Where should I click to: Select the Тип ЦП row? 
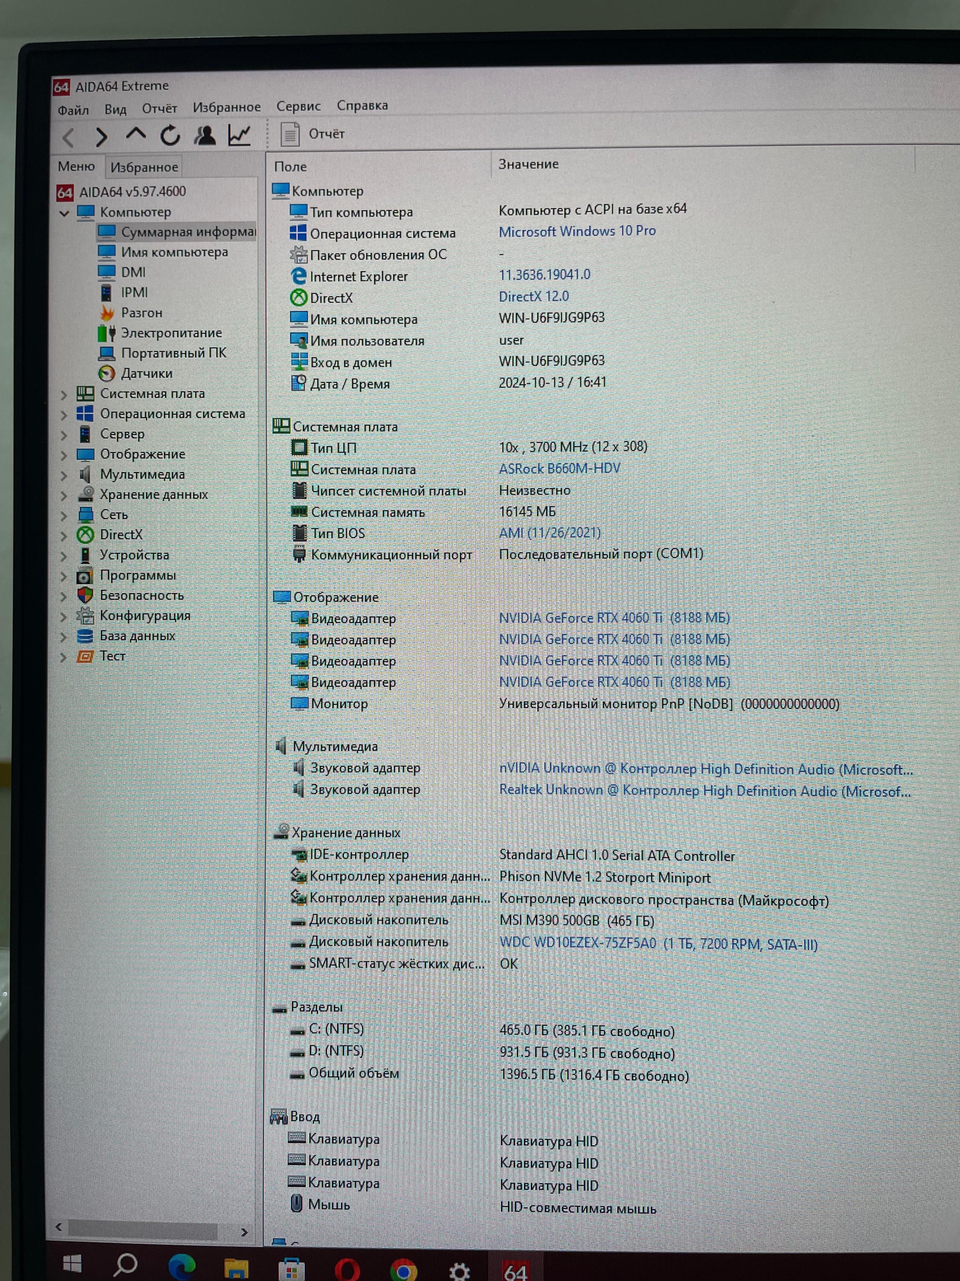point(469,447)
